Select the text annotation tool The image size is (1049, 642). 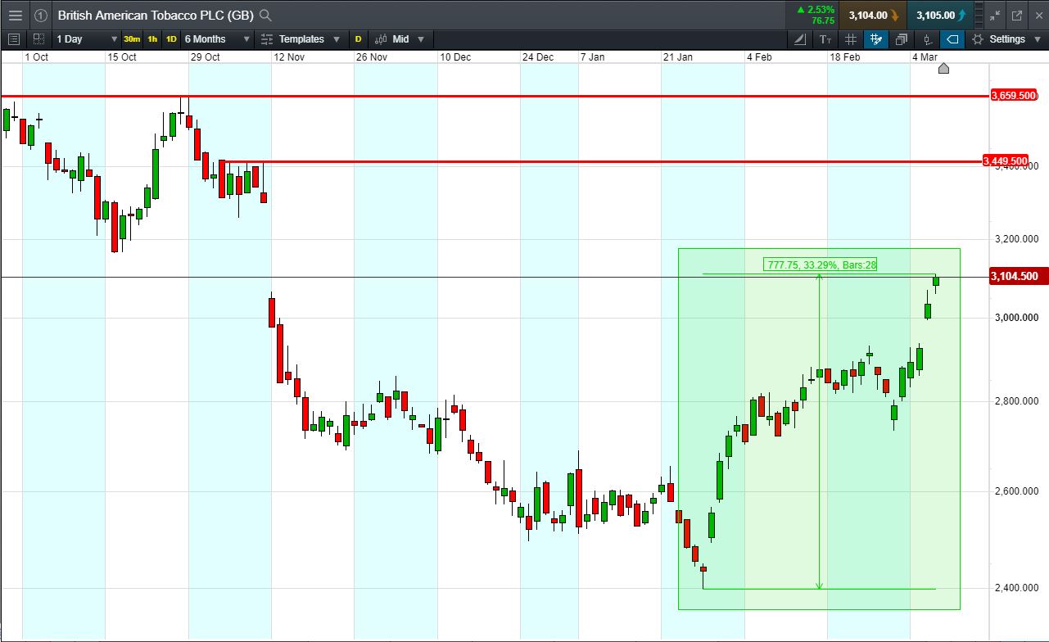click(825, 39)
